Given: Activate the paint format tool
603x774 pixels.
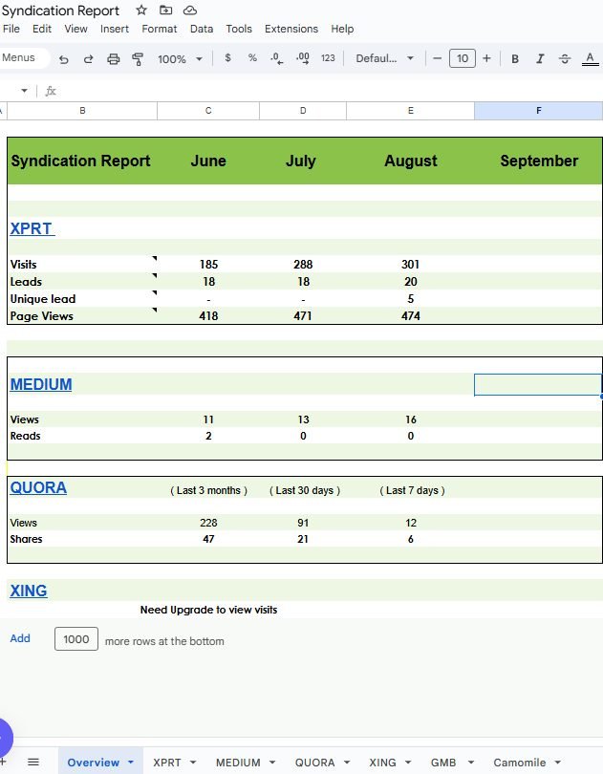Looking at the screenshot, I should (x=138, y=59).
